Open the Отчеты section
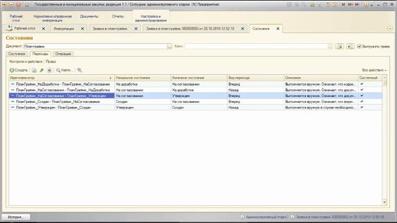This screenshot has height=223, width=397. click(x=118, y=17)
